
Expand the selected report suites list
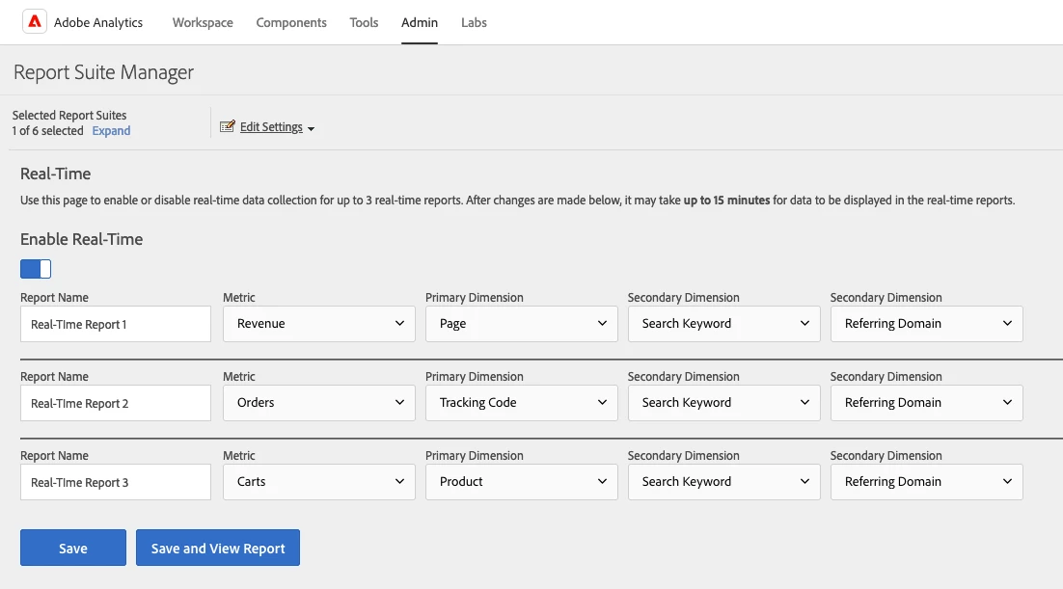pos(111,131)
